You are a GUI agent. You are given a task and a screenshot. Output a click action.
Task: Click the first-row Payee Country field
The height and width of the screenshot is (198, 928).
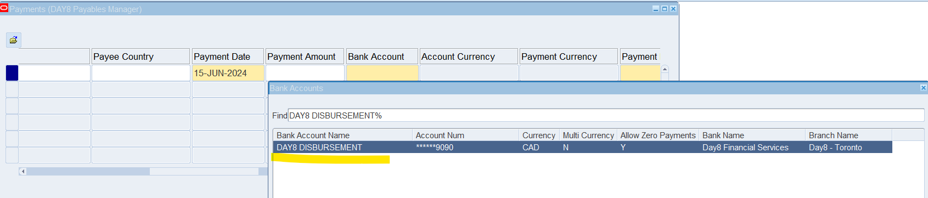(x=140, y=73)
